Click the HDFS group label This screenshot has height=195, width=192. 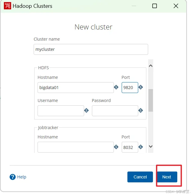[44, 68]
